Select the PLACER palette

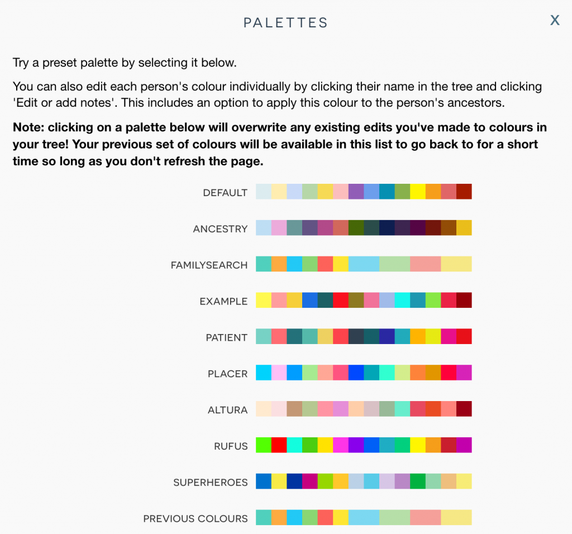coord(363,373)
